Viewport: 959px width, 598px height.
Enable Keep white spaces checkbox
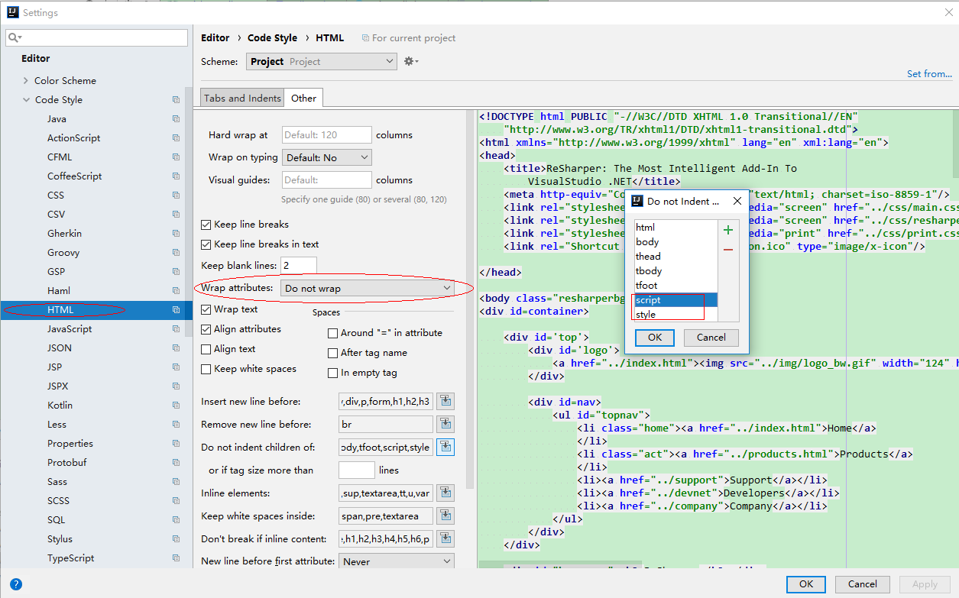pos(206,369)
